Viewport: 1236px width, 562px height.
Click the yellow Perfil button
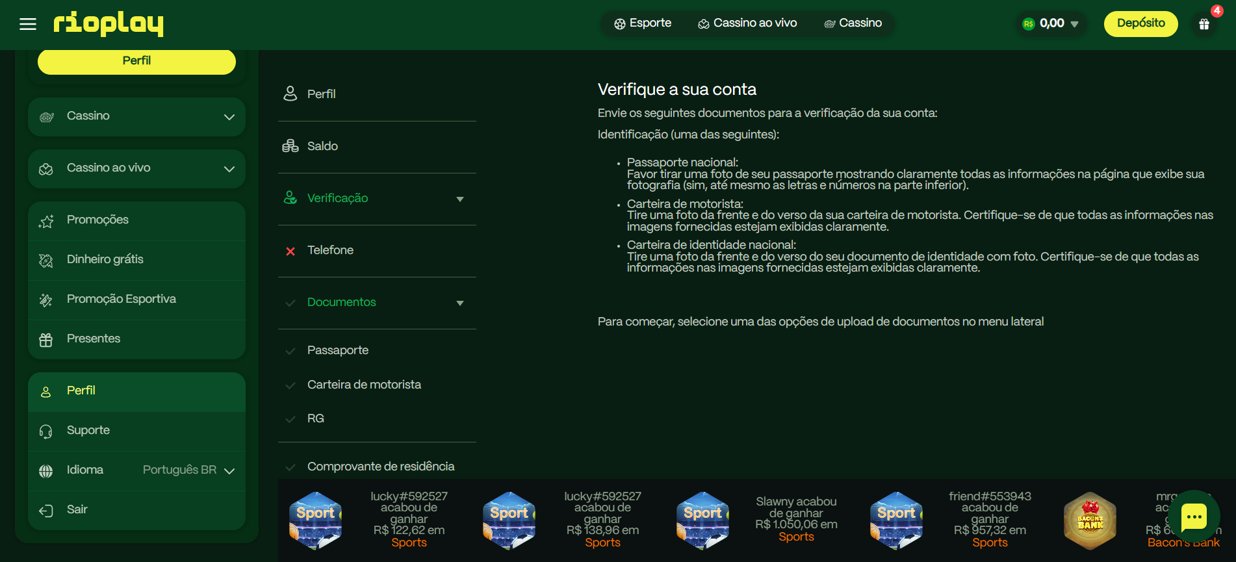click(136, 61)
